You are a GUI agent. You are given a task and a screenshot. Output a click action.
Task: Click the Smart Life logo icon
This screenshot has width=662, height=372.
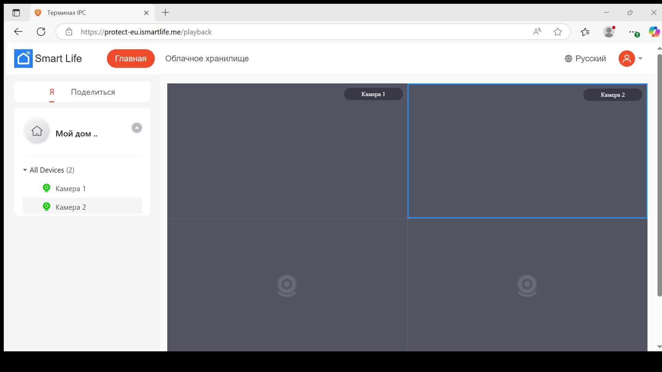coord(23,59)
